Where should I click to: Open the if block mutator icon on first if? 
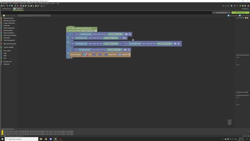tap(68, 34)
